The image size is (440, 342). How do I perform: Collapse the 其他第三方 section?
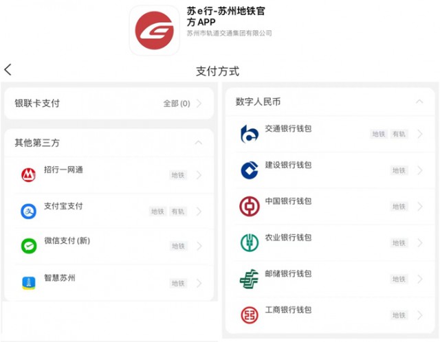tap(199, 143)
